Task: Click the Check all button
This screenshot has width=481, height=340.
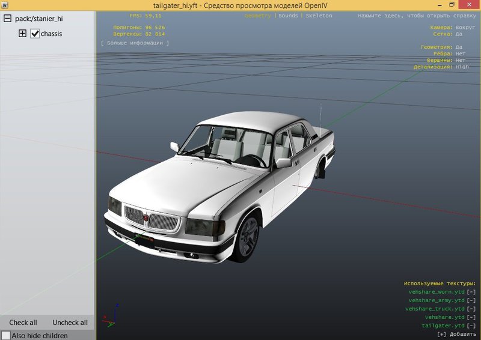Action: tap(23, 323)
